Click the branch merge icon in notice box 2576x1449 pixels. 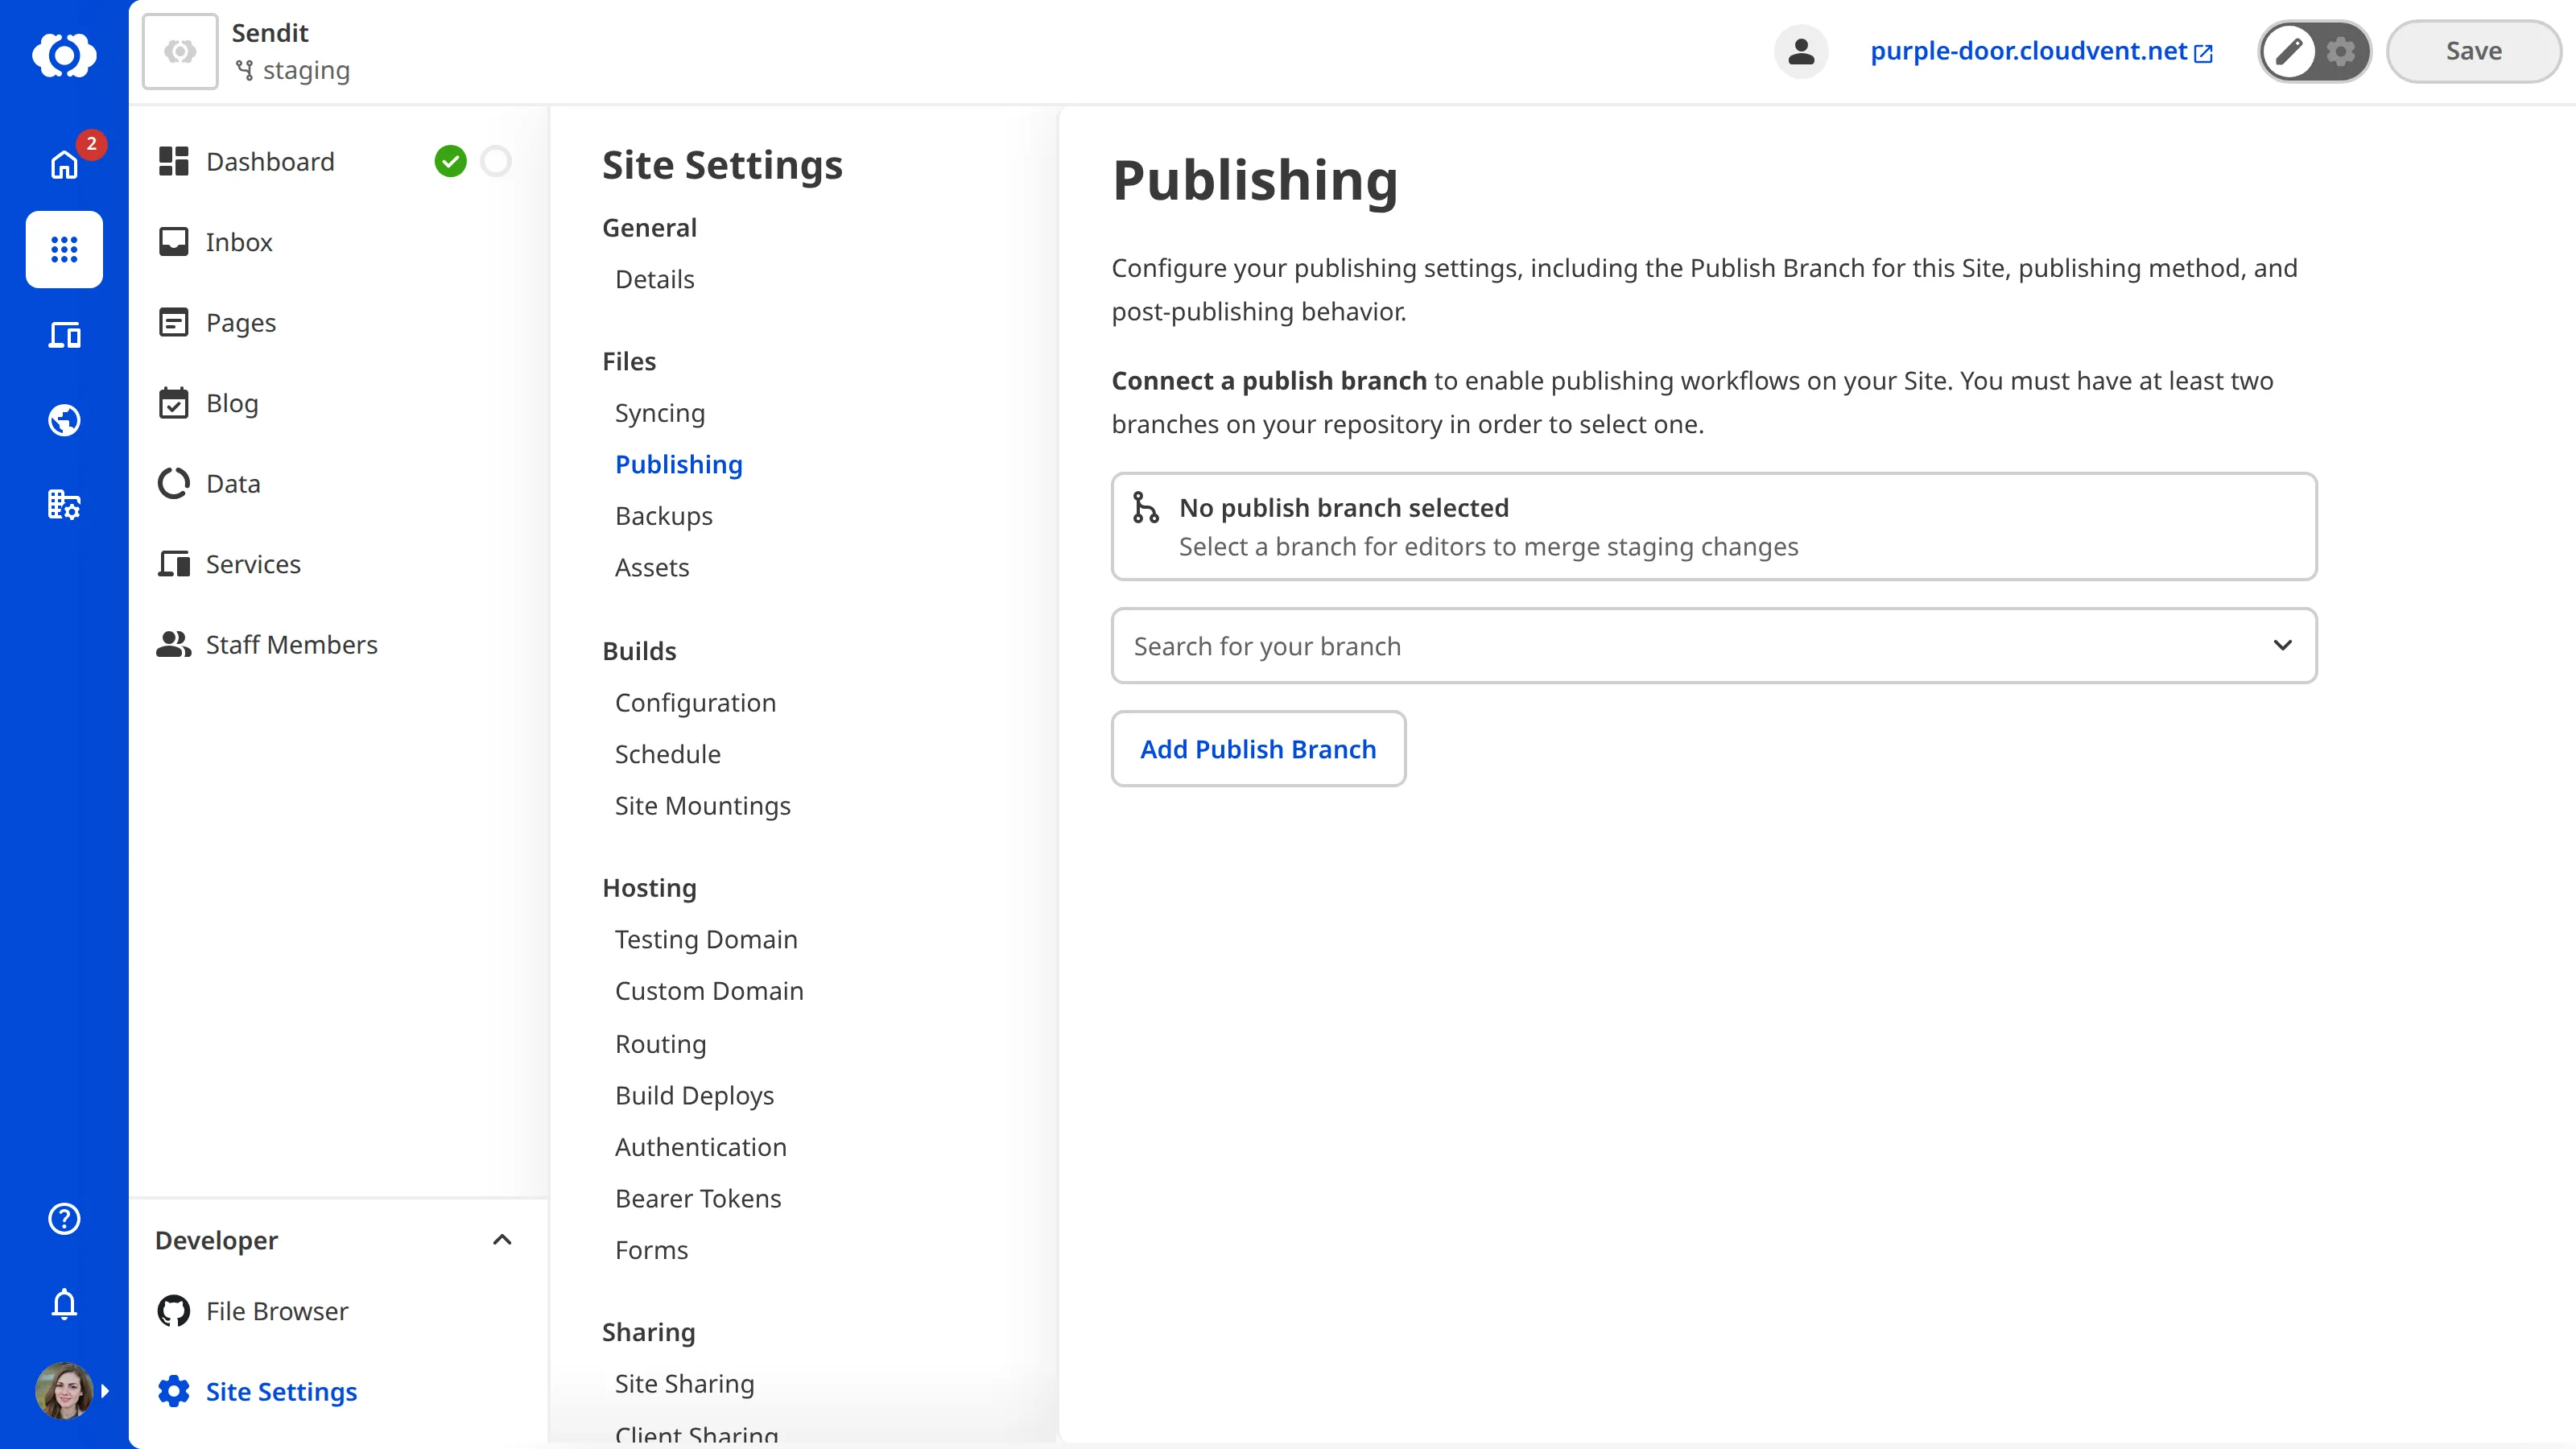(x=1145, y=507)
